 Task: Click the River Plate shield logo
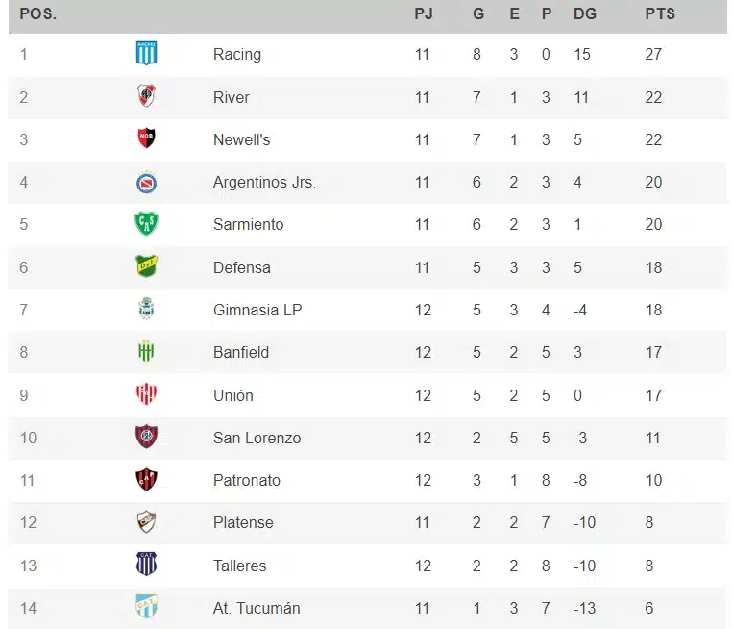coord(146,95)
